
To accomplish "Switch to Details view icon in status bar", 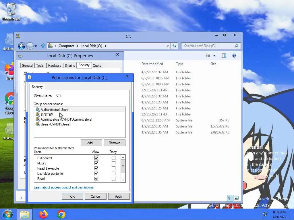I will tap(230, 198).
